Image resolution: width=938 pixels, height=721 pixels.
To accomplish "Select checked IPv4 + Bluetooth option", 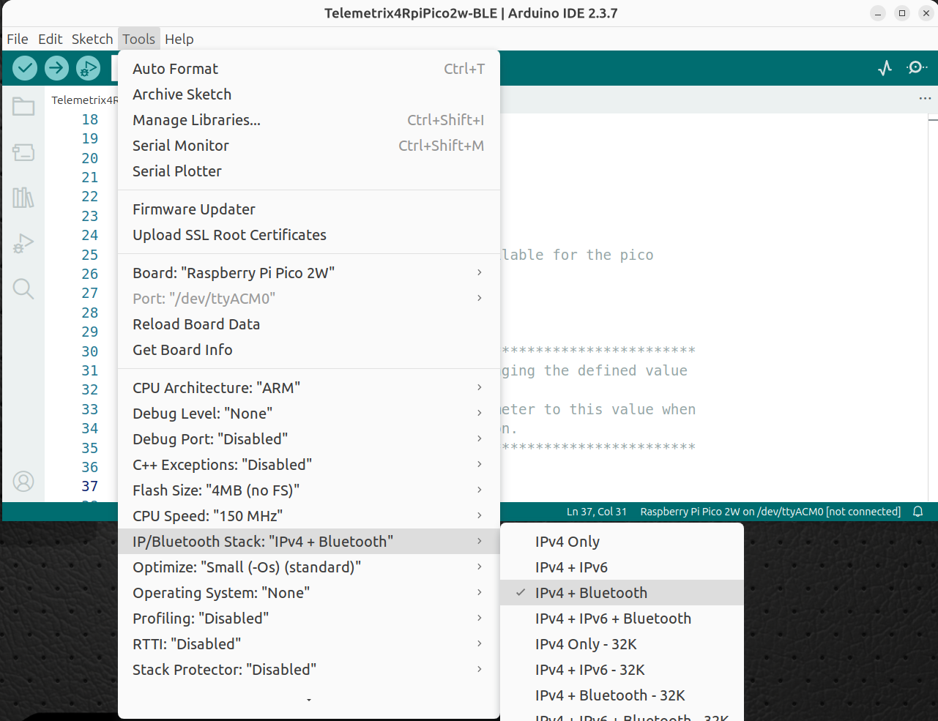I will click(x=590, y=593).
